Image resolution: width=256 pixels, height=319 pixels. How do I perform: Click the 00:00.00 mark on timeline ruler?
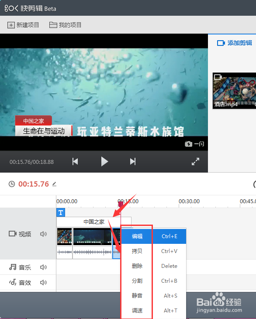(67, 201)
